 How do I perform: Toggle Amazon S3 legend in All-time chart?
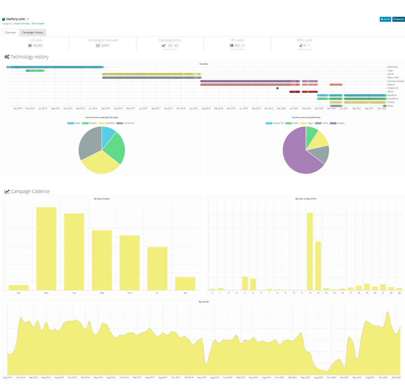275,123
